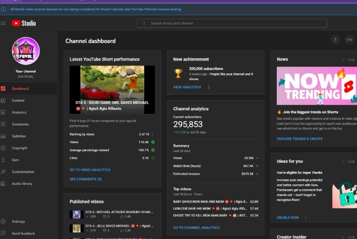
Task: Click SEE COMMENTS (5) link
Action: coord(86,179)
